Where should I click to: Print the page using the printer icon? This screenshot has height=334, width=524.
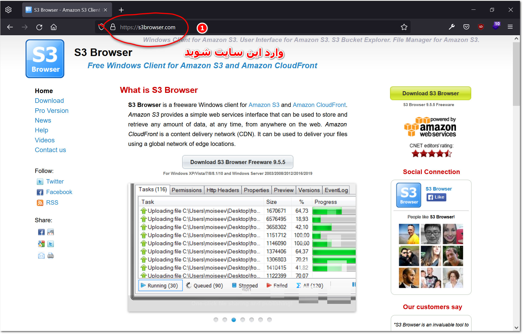click(x=51, y=256)
